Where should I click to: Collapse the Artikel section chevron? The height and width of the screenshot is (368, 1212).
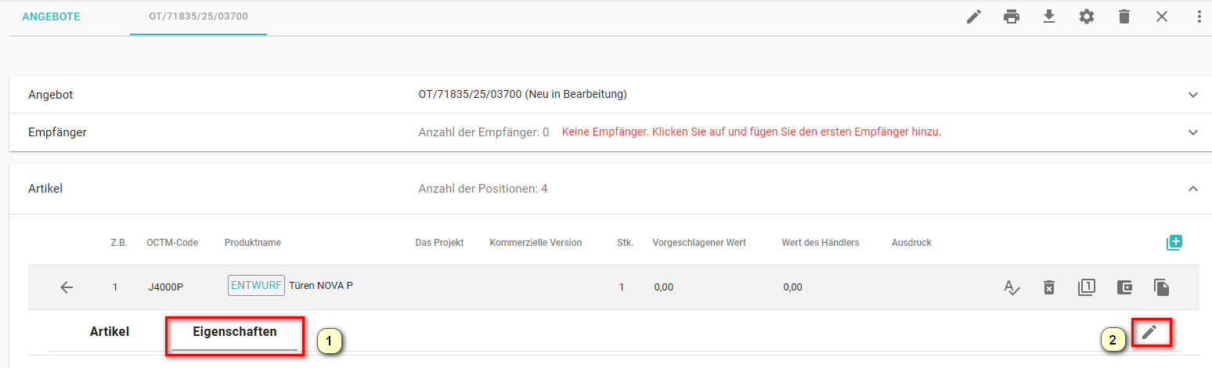point(1193,189)
